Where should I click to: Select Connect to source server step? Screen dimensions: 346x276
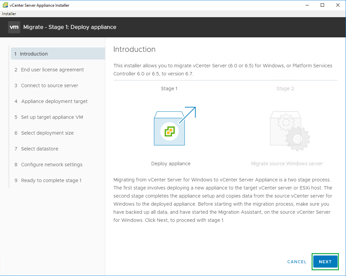coord(49,85)
